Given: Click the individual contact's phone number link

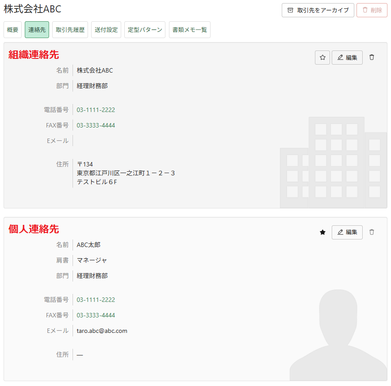Looking at the screenshot, I should tap(96, 300).
